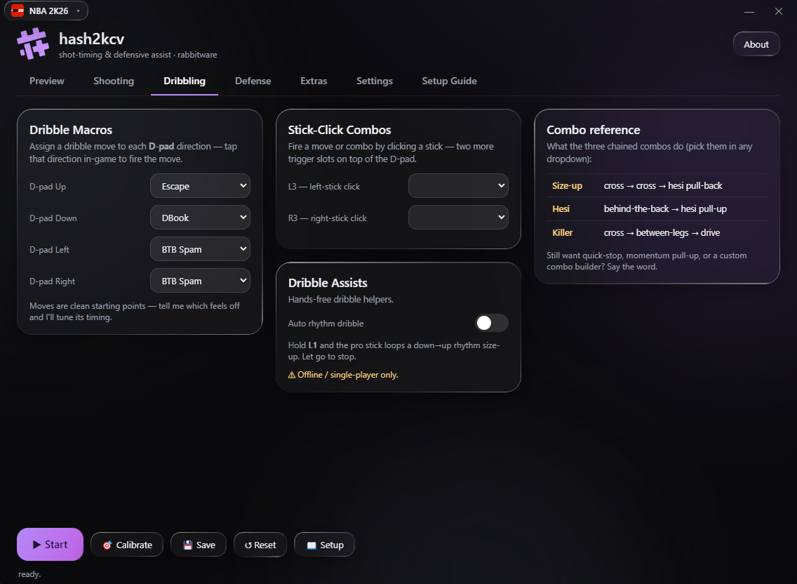Click 'cross → cross → hesi pull-back' text
The height and width of the screenshot is (584, 797).
click(663, 186)
